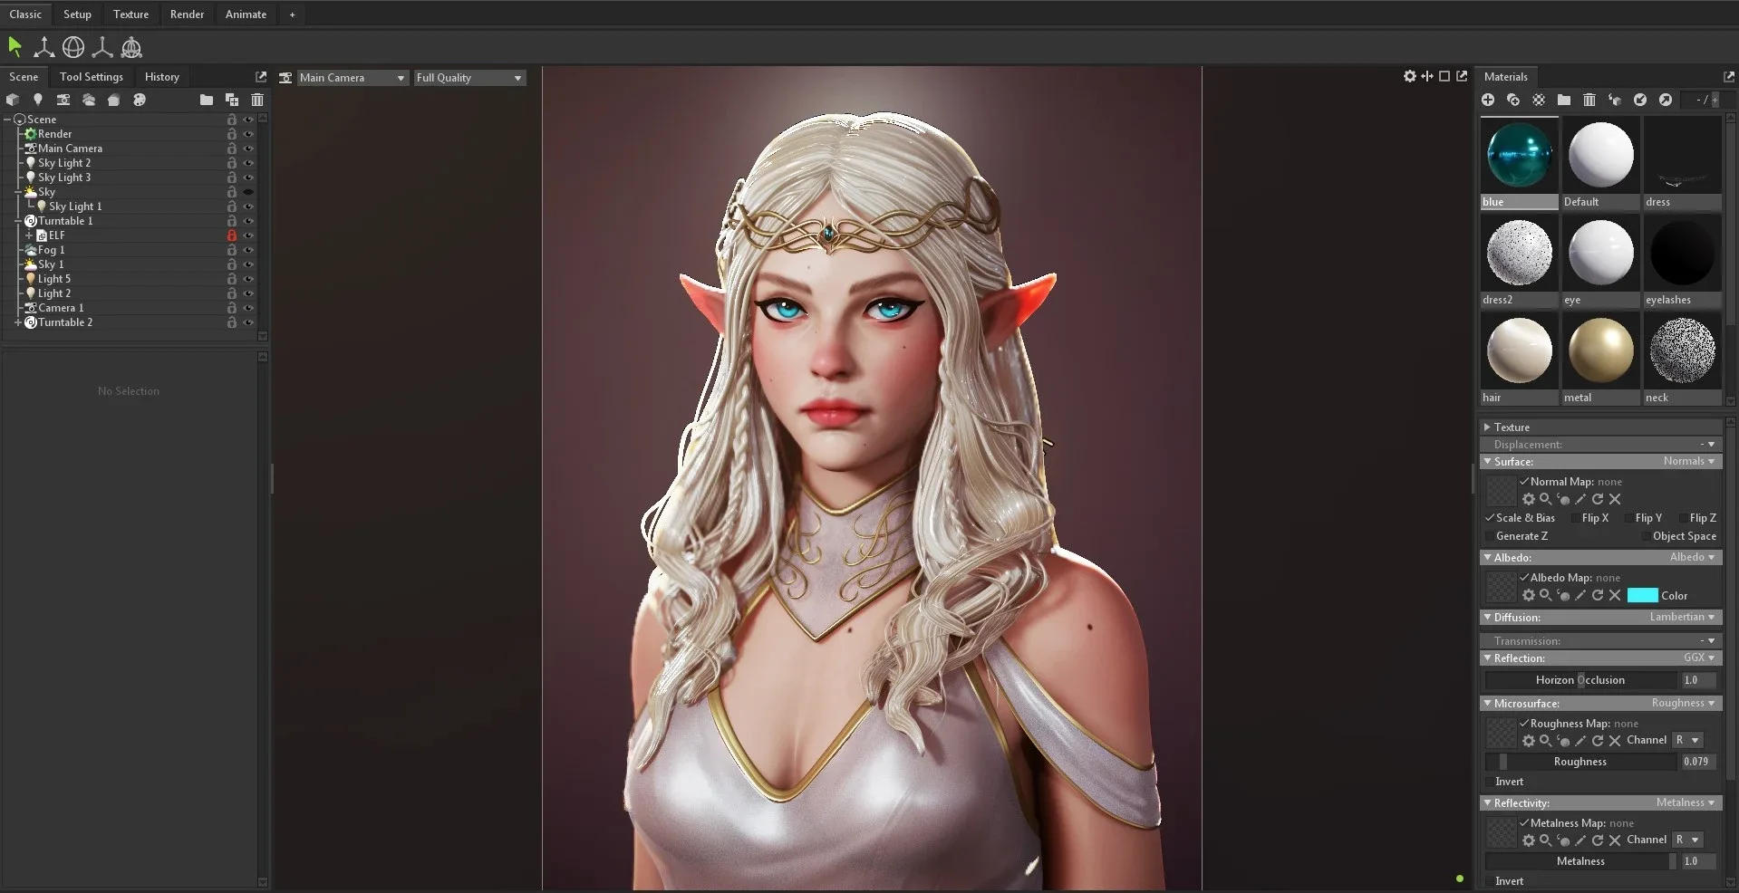Click the palette icon in Scene toolbar
The image size is (1739, 893).
pyautogui.click(x=140, y=100)
